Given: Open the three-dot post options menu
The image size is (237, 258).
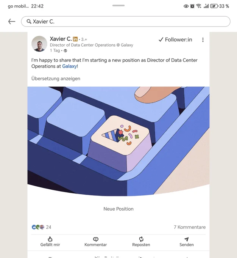Looking at the screenshot, I should pyautogui.click(x=203, y=40).
